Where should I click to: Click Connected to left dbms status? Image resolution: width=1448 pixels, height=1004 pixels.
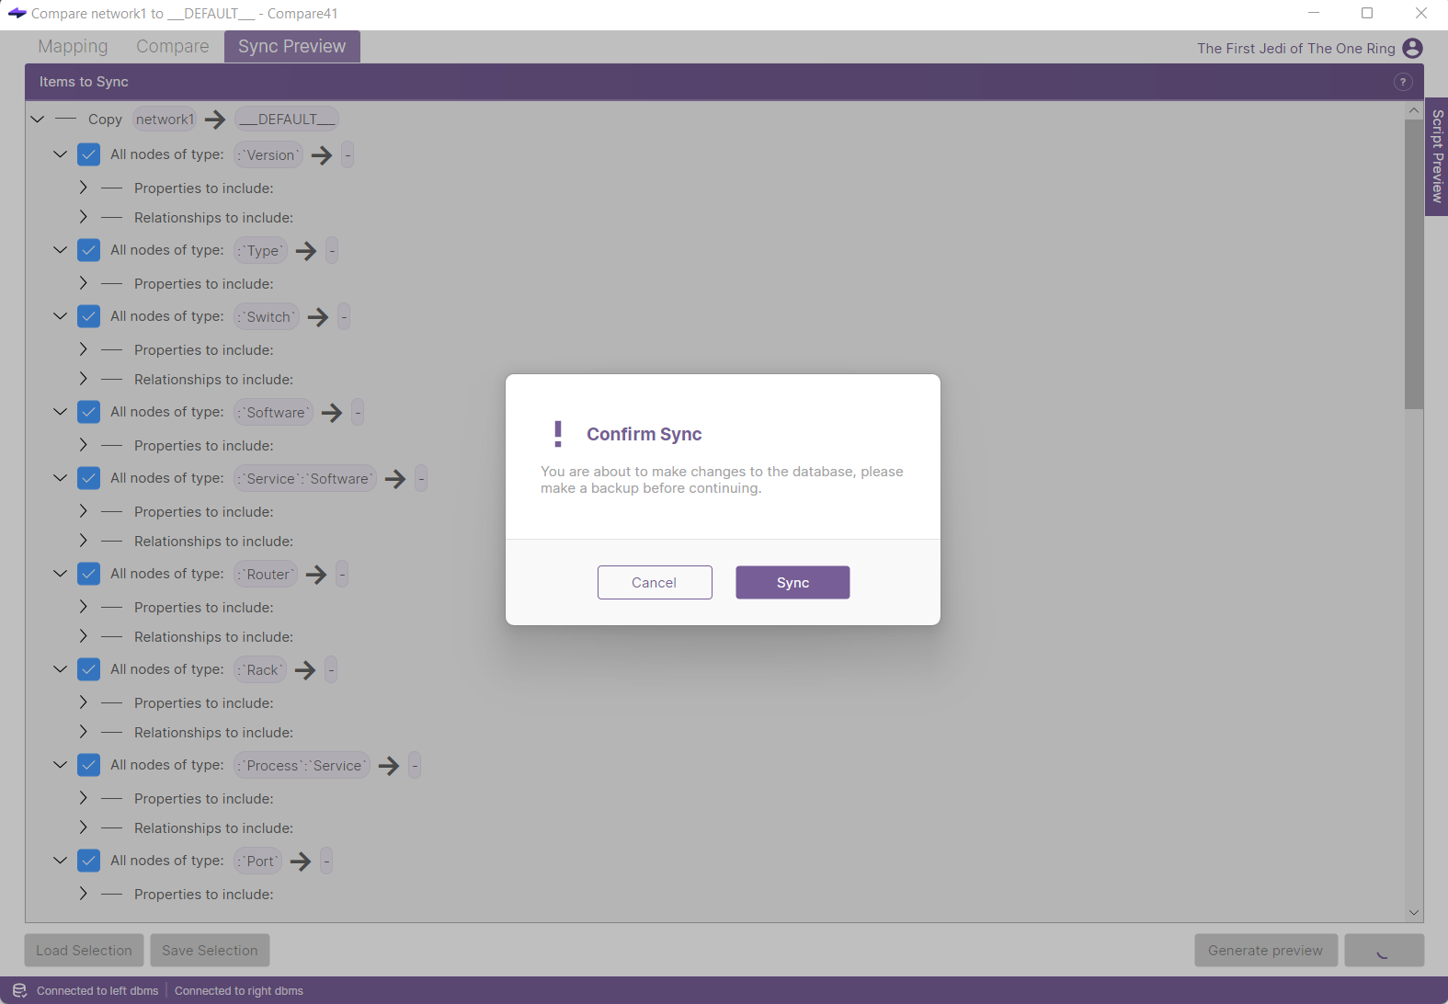click(97, 990)
